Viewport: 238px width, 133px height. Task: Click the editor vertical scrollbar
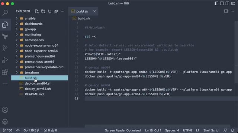click(236, 52)
